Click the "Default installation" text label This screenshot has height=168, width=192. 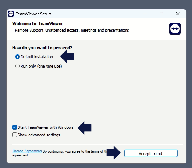[x=37, y=57]
